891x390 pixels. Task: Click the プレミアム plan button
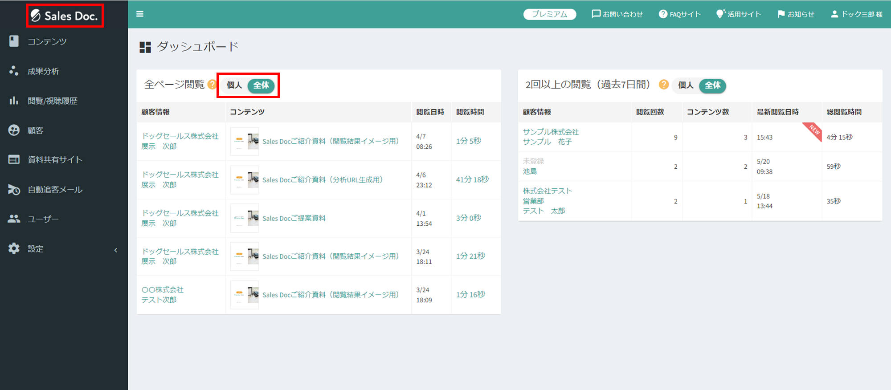549,14
